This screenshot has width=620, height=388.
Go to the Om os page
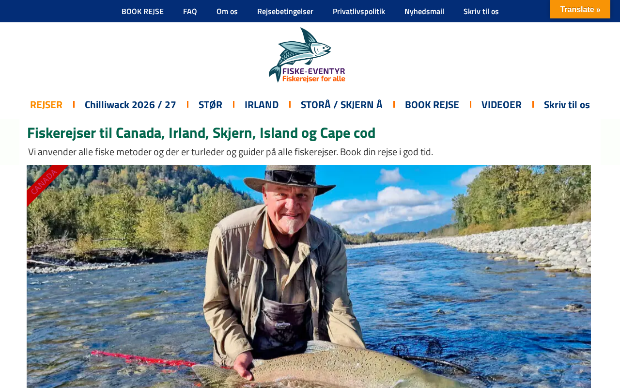point(227,11)
